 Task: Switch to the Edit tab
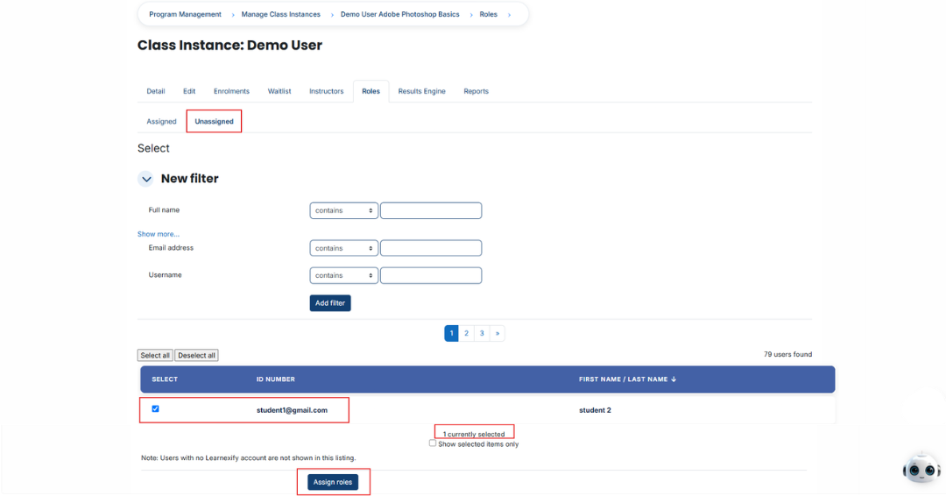pyautogui.click(x=189, y=91)
